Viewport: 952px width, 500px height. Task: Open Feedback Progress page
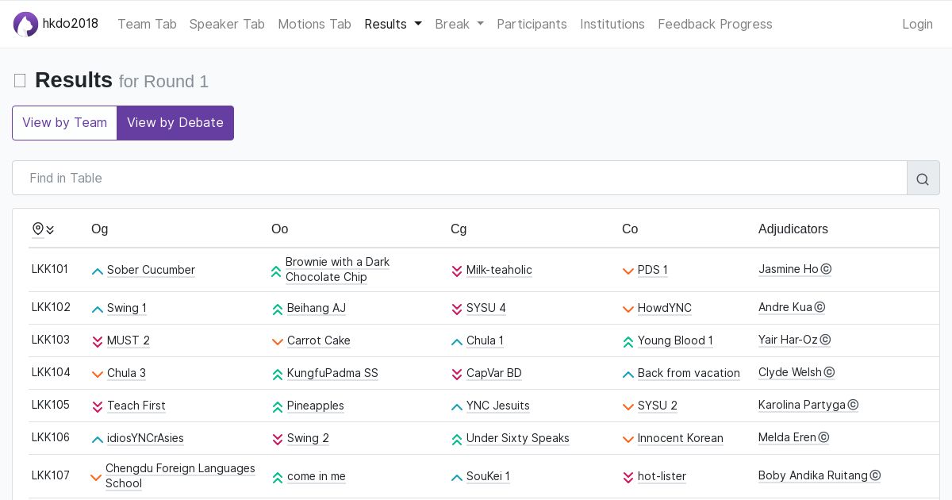pyautogui.click(x=715, y=24)
